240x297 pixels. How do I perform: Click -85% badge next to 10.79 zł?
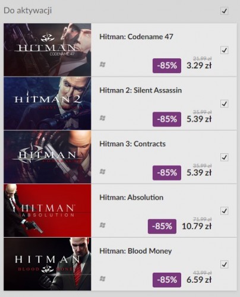162,226
